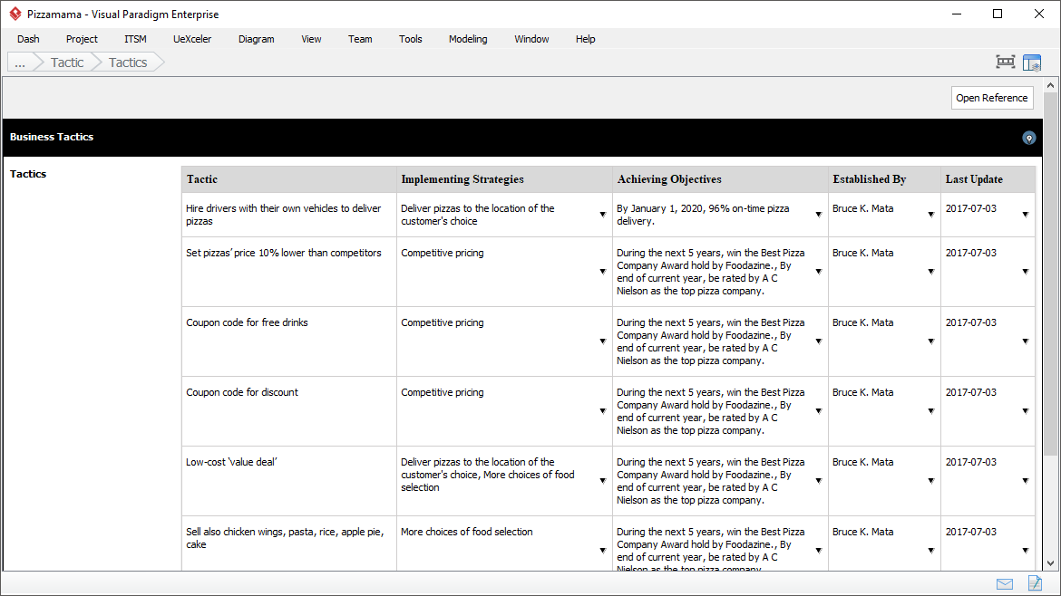Open the UeXceler menu
The height and width of the screenshot is (596, 1061).
192,39
